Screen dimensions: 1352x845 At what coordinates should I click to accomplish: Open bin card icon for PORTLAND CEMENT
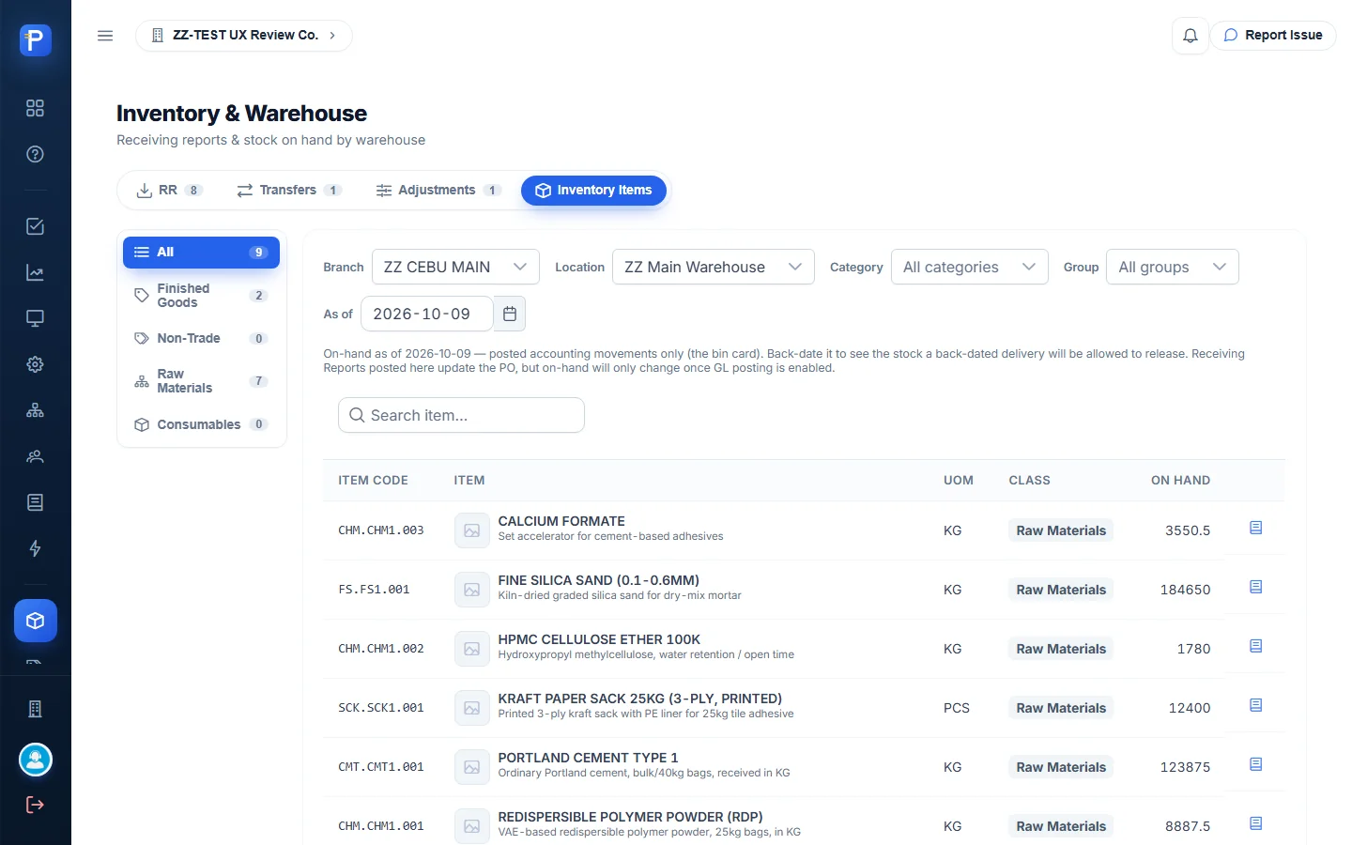click(x=1255, y=765)
